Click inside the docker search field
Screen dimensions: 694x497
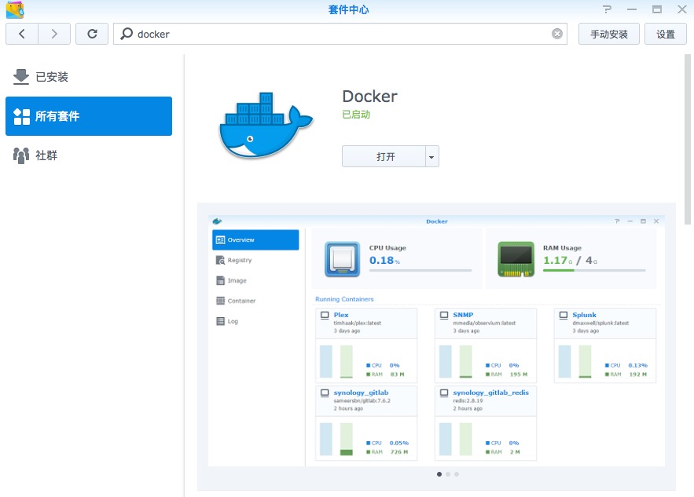[338, 34]
